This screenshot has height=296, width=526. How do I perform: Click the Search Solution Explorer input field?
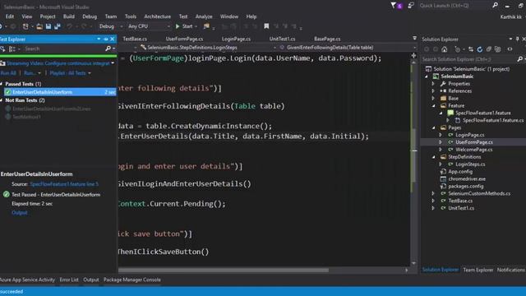(x=469, y=59)
